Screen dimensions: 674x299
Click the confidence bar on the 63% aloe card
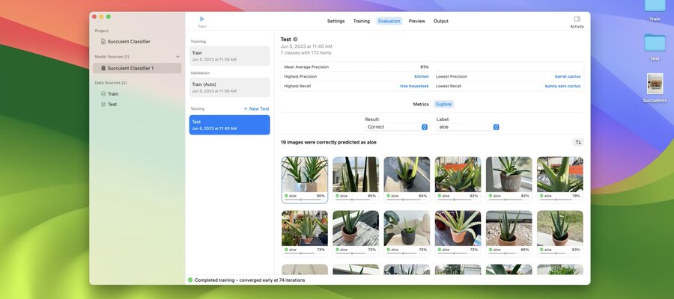(x=560, y=253)
